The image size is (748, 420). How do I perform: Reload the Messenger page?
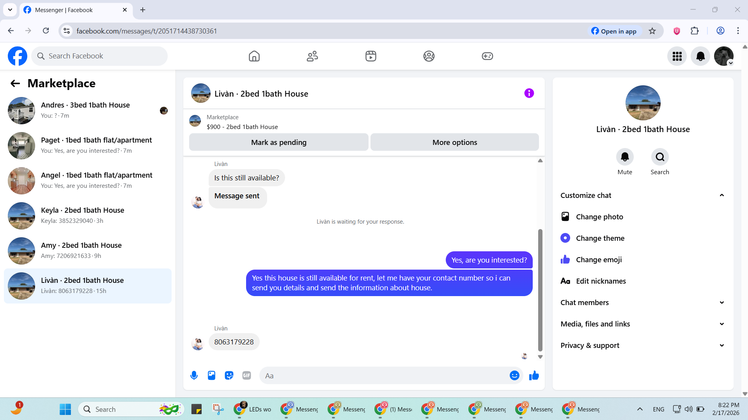coord(46,31)
